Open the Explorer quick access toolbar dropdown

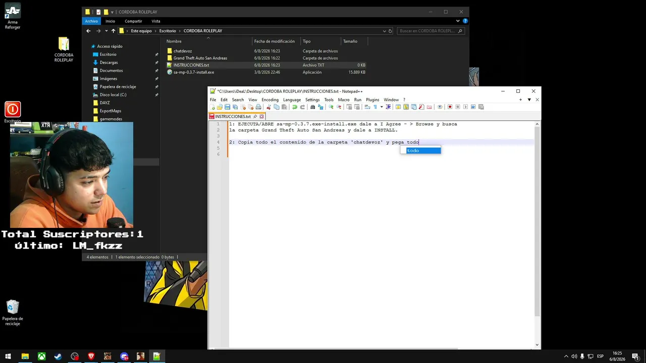click(112, 12)
